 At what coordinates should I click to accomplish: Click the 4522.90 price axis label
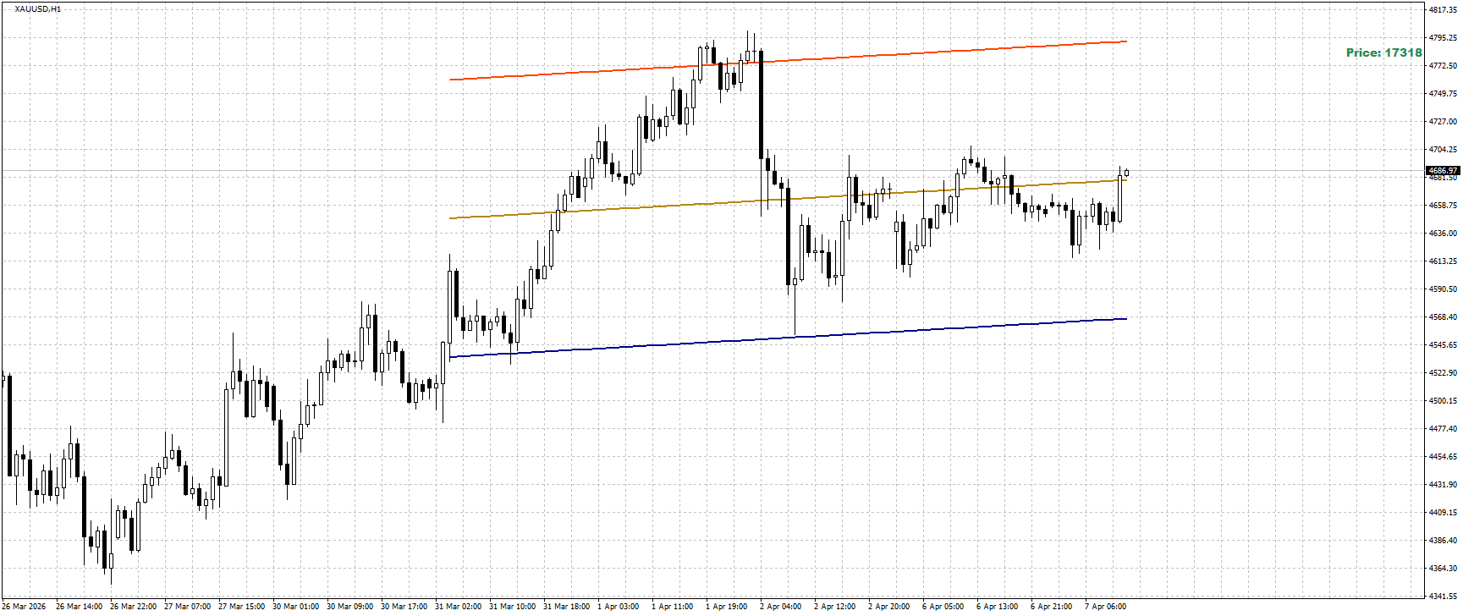pyautogui.click(x=1443, y=373)
